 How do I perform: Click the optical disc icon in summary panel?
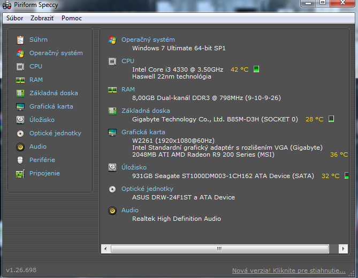point(112,189)
